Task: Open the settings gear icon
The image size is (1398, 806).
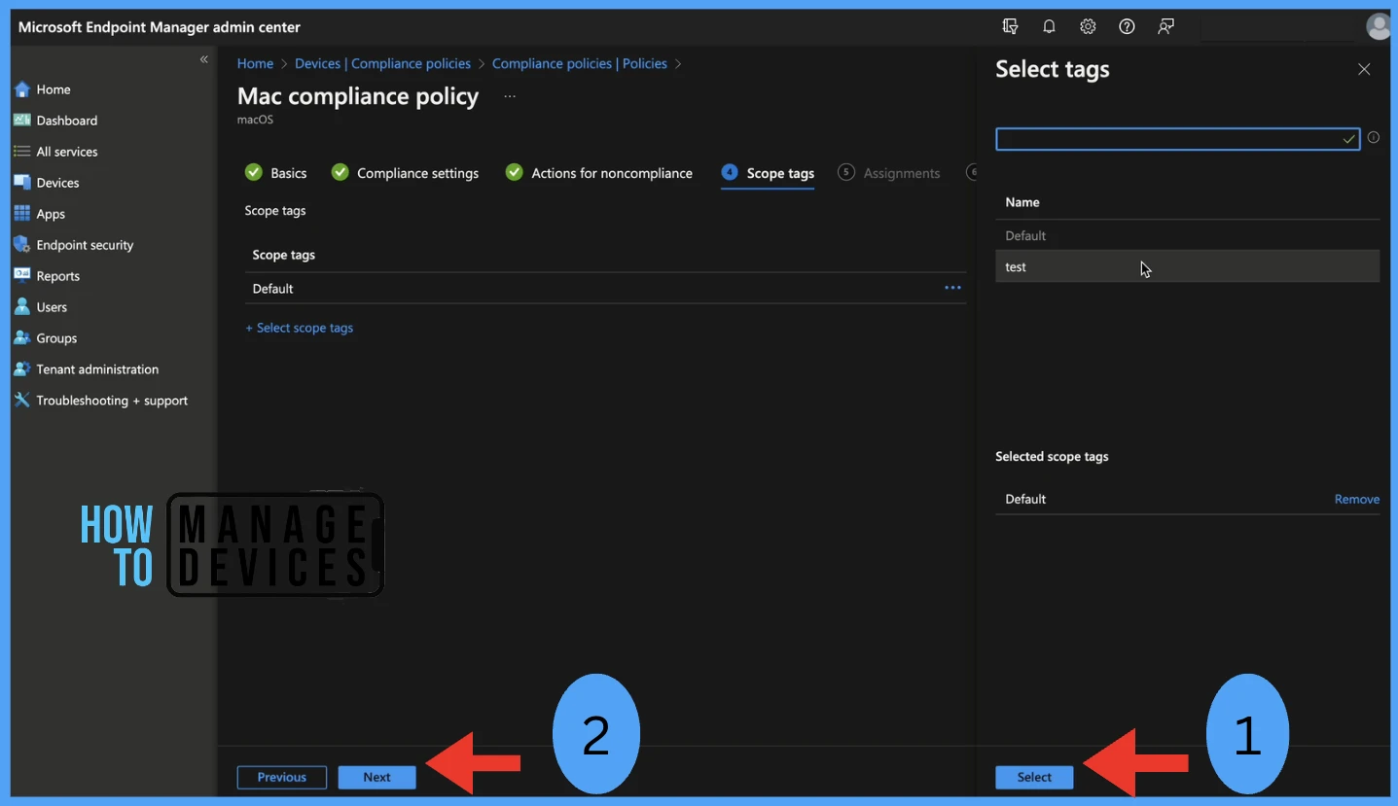Action: point(1088,27)
